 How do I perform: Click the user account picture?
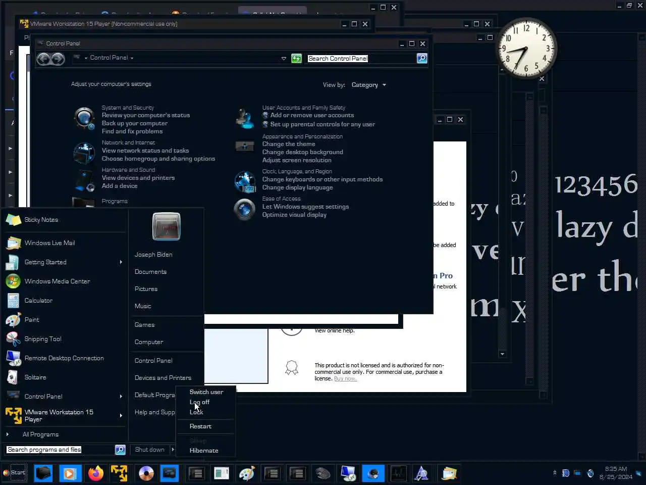click(x=167, y=226)
